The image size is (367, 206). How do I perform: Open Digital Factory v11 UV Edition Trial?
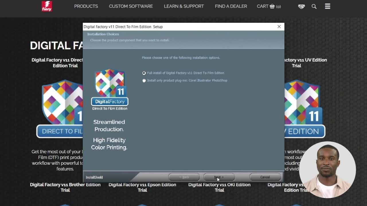point(305,63)
